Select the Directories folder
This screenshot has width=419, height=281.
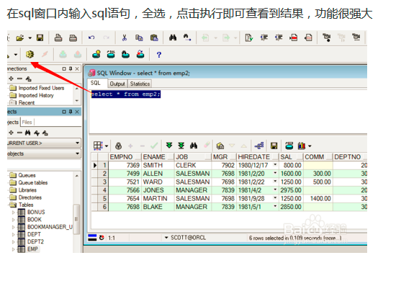click(30, 197)
